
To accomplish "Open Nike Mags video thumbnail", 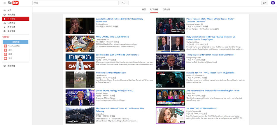I will point(80,44).
